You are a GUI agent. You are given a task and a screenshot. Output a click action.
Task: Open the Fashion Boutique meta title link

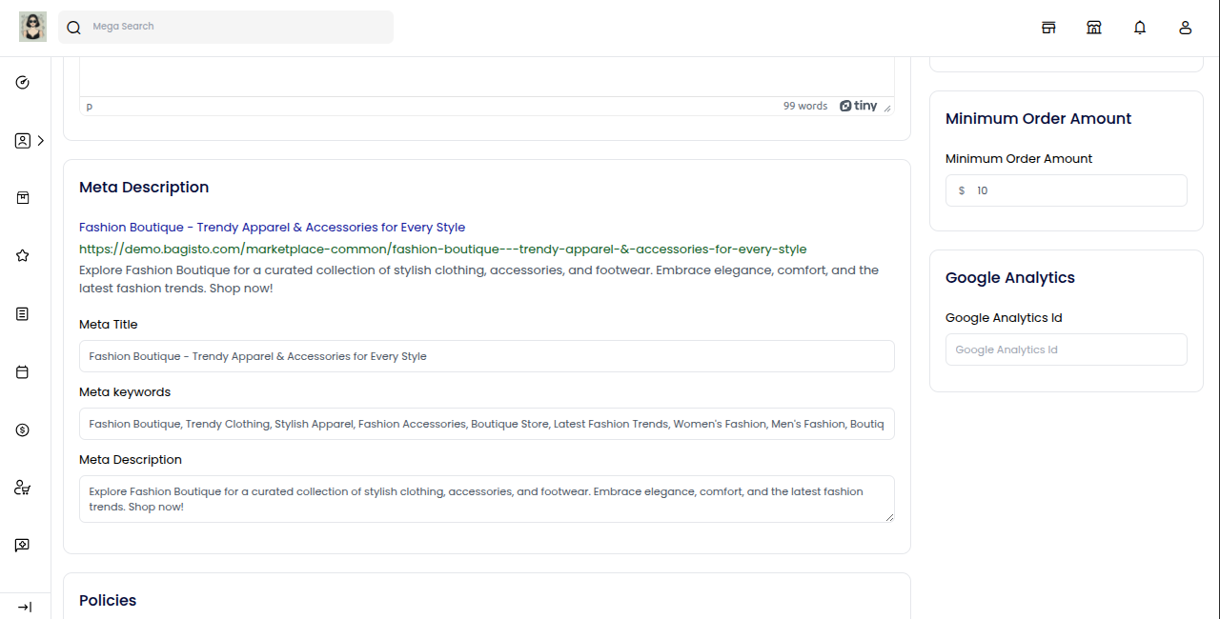pyautogui.click(x=272, y=227)
